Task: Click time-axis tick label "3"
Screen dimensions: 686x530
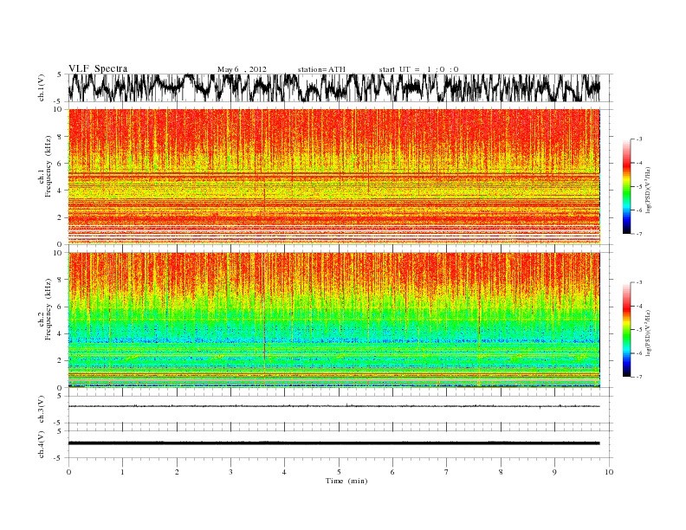Action: 230,472
